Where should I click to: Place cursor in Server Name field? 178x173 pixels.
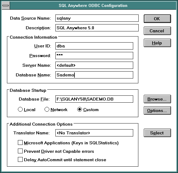(x=94, y=65)
